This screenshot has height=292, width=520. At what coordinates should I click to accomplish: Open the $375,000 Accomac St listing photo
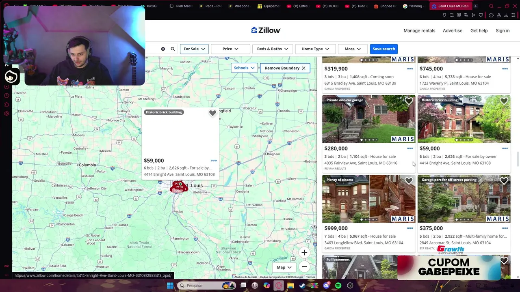(x=464, y=199)
